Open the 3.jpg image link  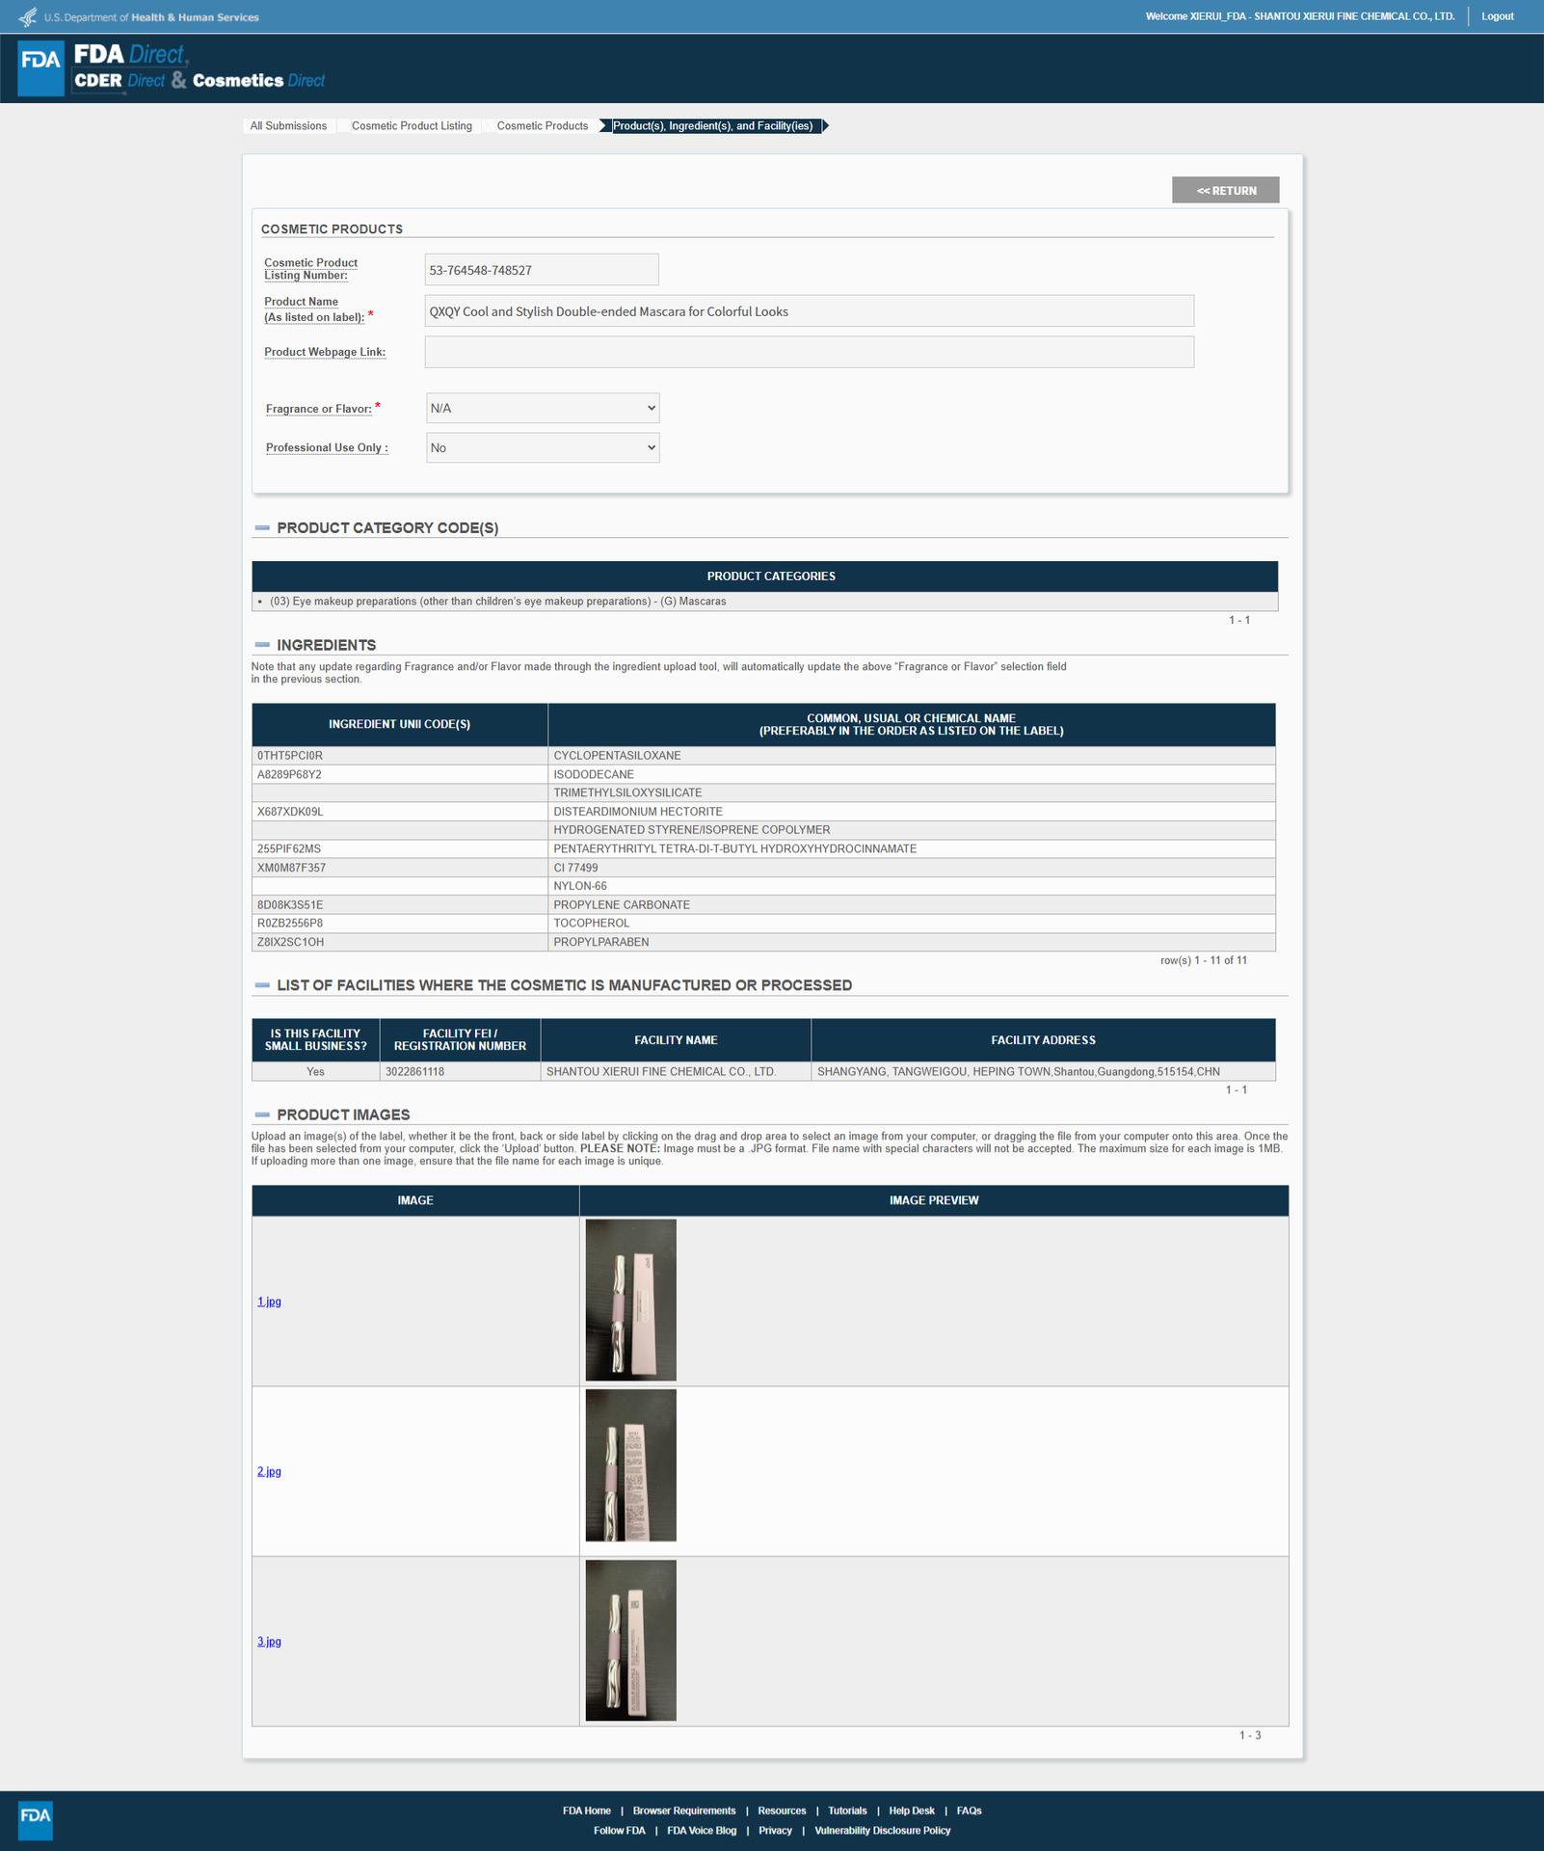(x=269, y=1641)
